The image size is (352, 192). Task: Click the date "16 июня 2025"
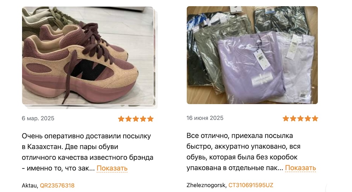(205, 118)
